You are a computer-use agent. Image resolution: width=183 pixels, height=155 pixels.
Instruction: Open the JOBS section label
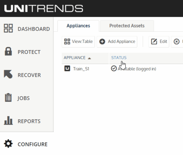[x=23, y=98]
